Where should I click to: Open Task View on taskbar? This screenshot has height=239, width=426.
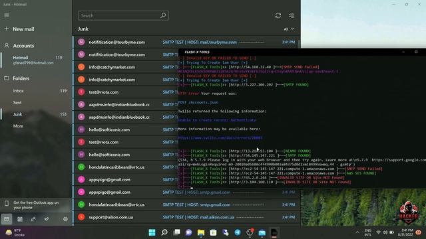pyautogui.click(x=177, y=232)
